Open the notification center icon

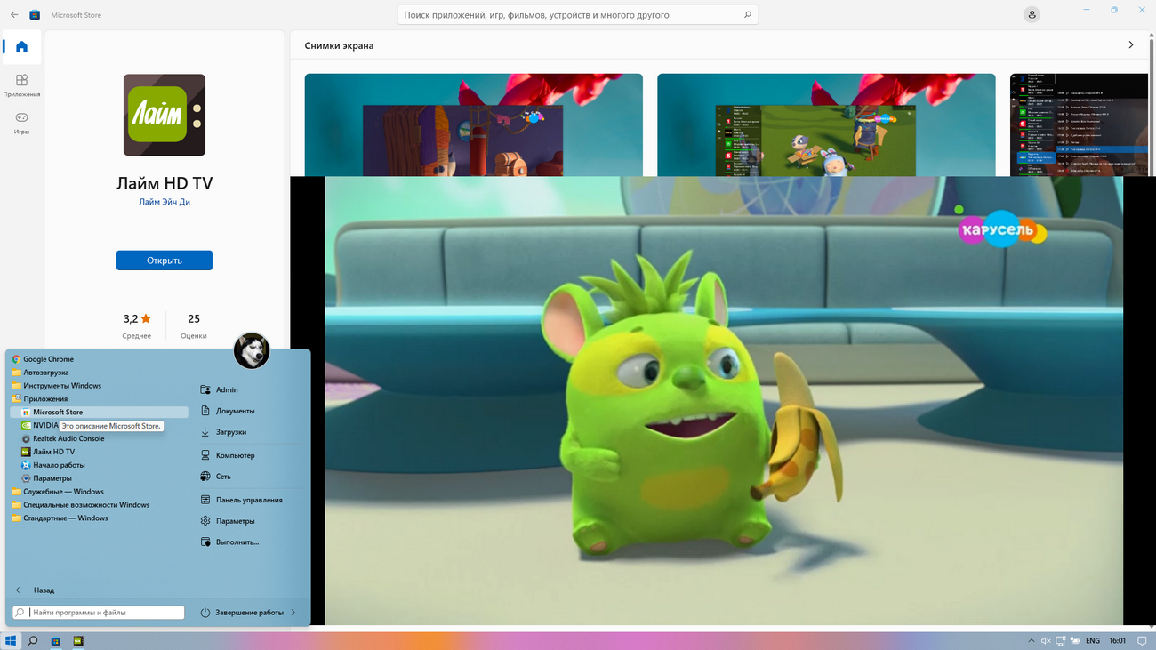[x=1144, y=640]
